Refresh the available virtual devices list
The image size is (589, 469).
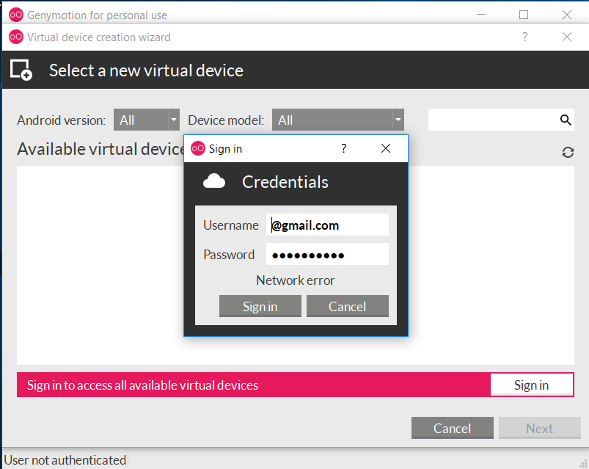568,152
